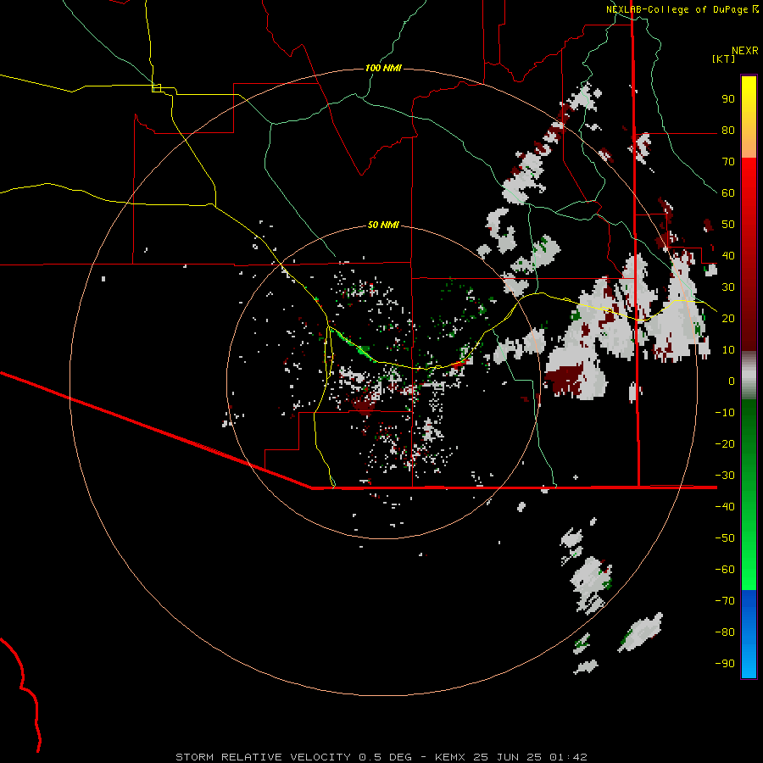The image size is (763, 763).
Task: Click the -70 value on the velocity scale
Action: 725,600
